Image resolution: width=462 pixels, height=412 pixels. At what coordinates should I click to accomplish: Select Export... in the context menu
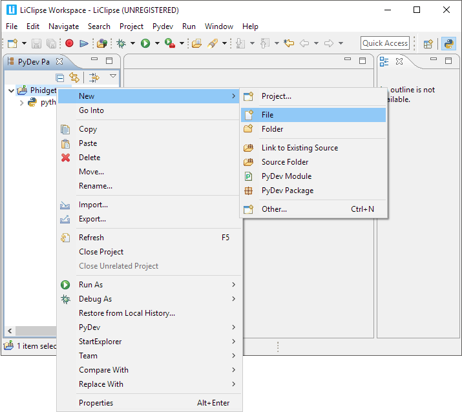coord(149,219)
